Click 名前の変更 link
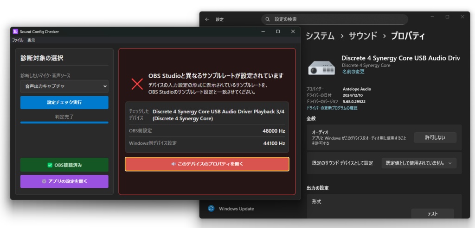Viewport: 475px width, 228px height. click(353, 72)
